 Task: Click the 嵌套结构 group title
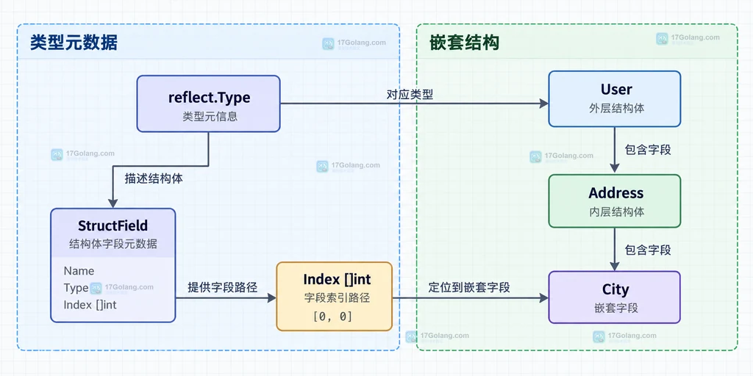tap(464, 43)
